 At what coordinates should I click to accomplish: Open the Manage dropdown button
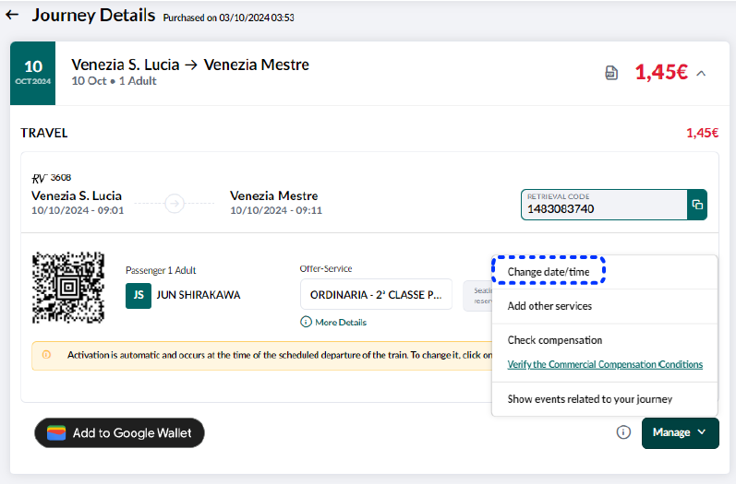[x=680, y=432]
